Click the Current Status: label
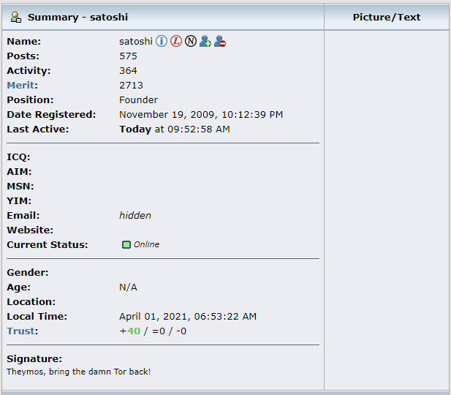Screen dimensions: 451x395 click(48, 245)
